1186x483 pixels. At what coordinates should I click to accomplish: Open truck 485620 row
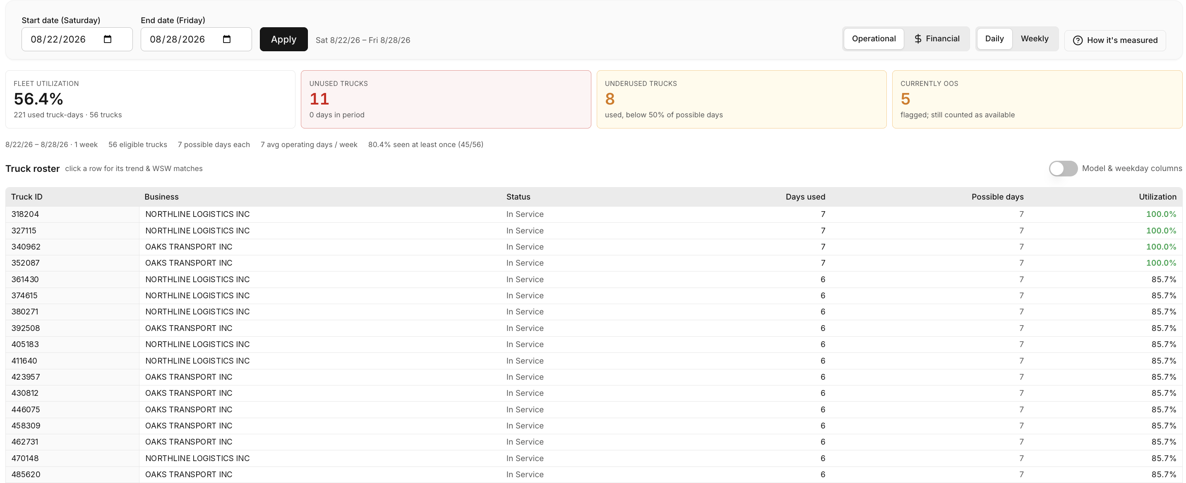coord(594,474)
